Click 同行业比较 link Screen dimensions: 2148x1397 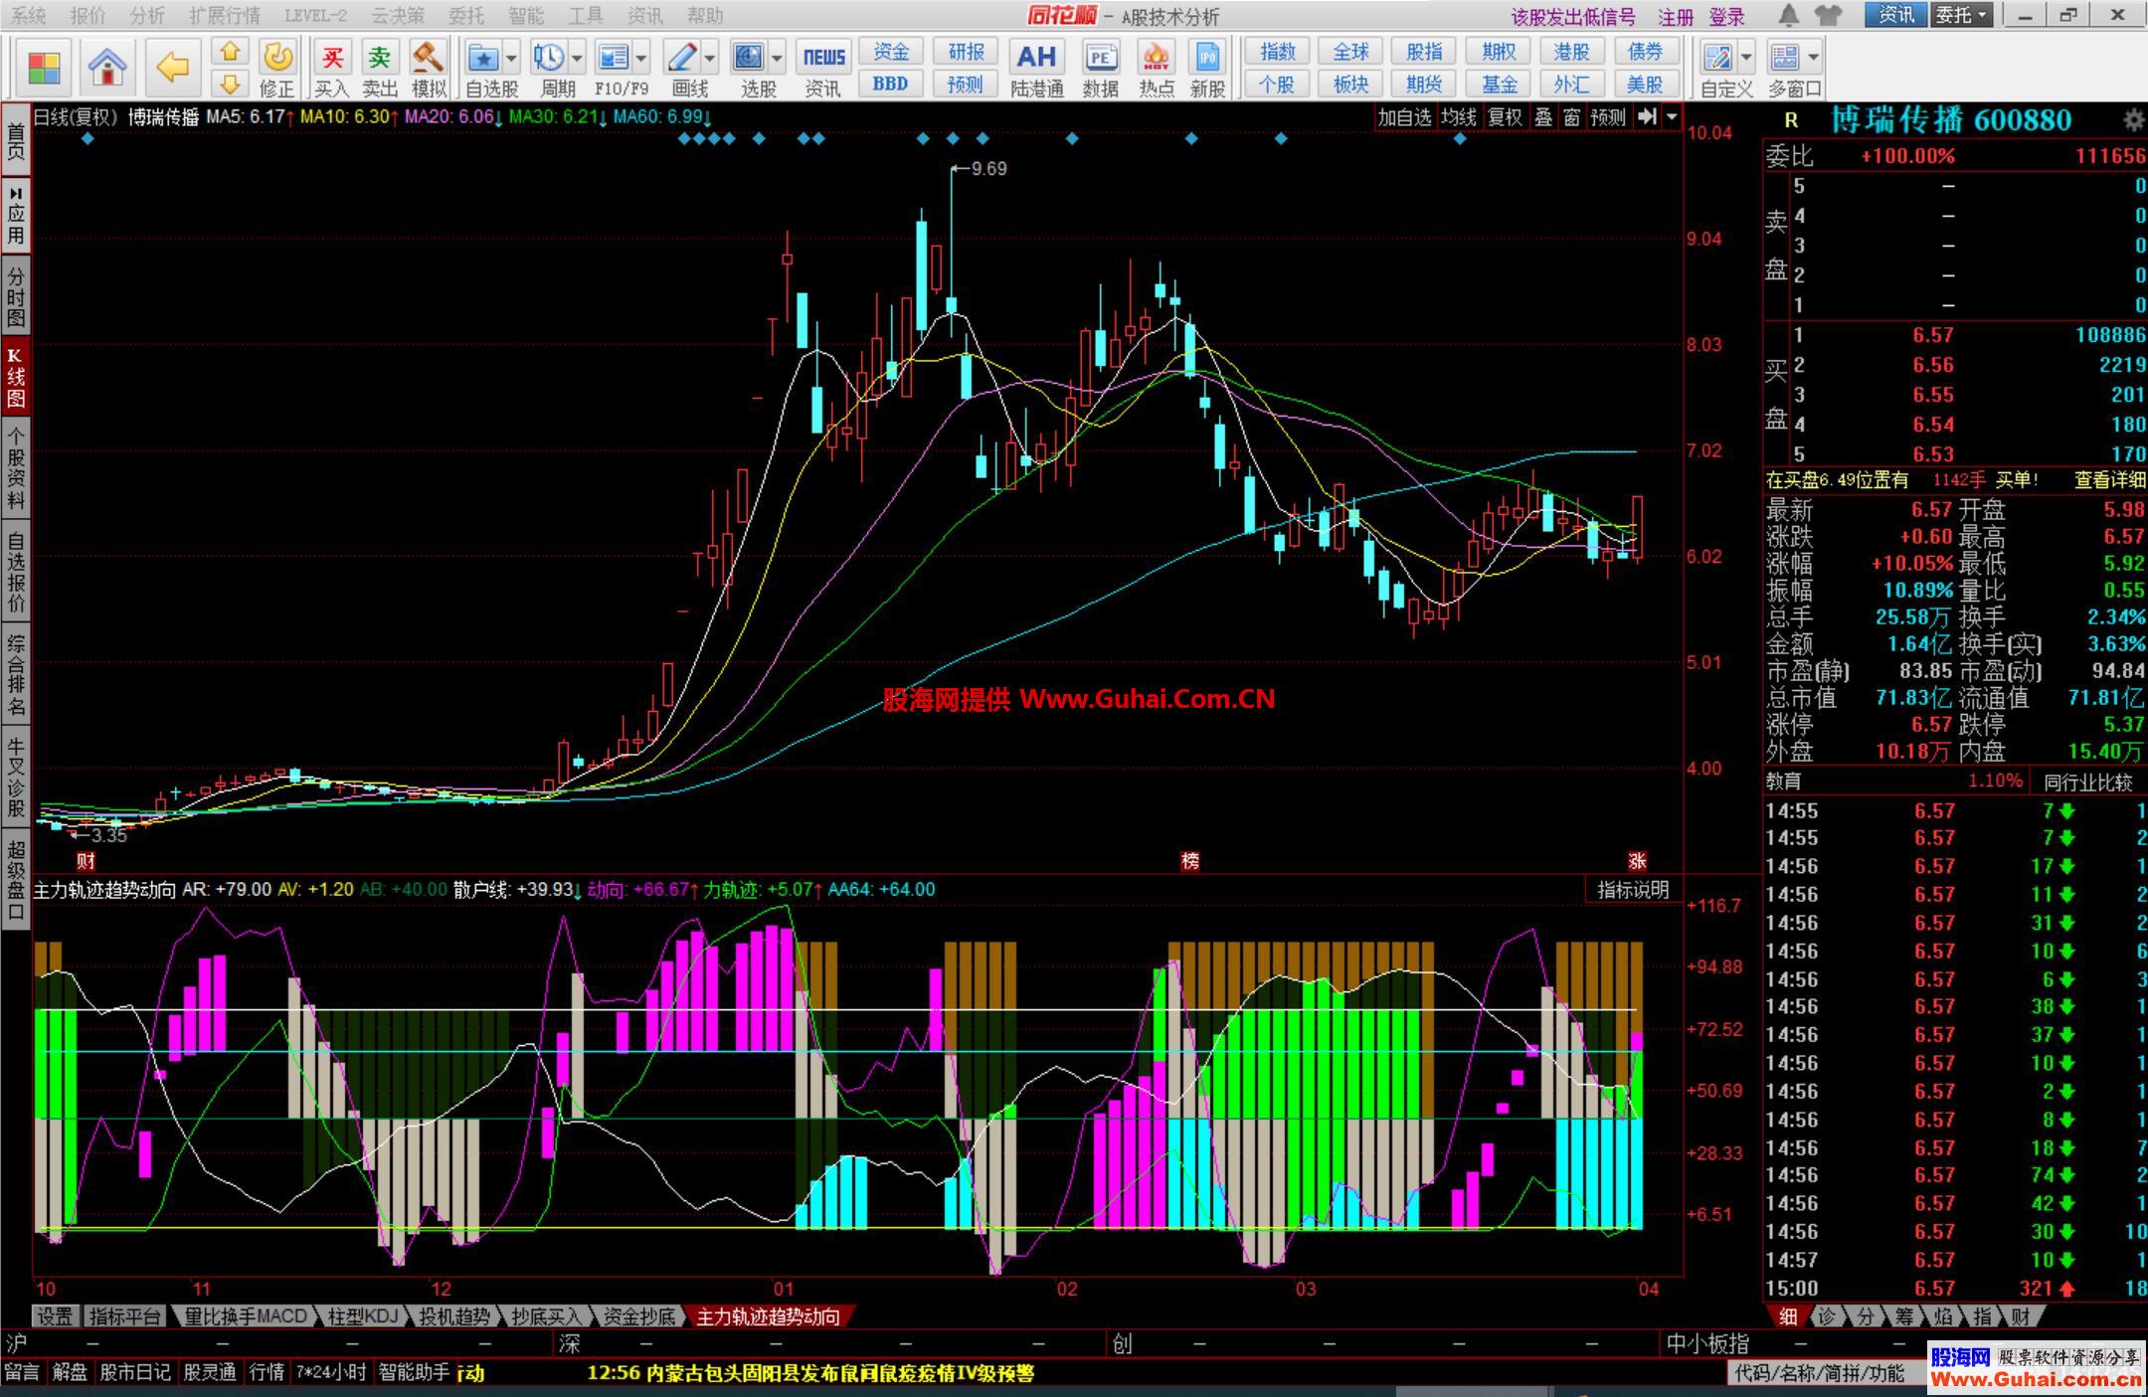coord(2087,783)
